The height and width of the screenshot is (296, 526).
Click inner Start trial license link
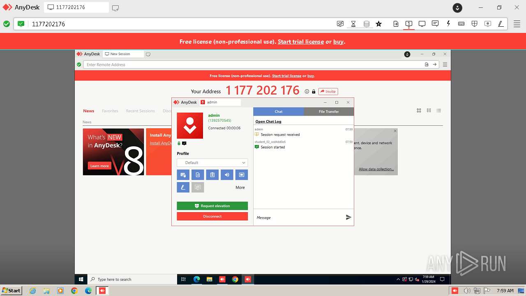(287, 76)
